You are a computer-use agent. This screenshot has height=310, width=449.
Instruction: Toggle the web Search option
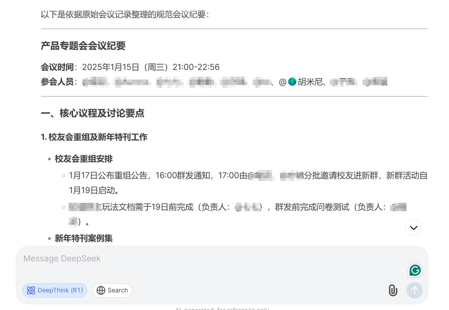[112, 290]
